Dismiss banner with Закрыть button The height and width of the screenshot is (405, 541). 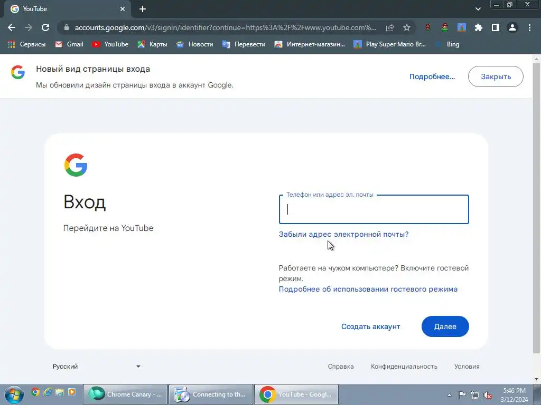[x=496, y=76]
